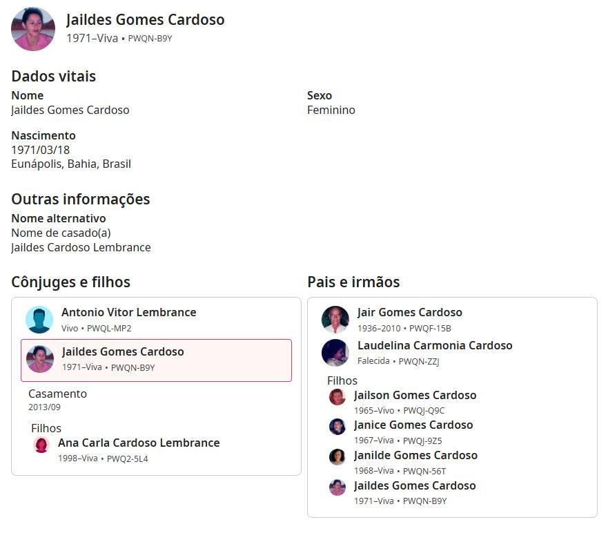Image resolution: width=608 pixels, height=551 pixels.
Task: Click Ana Carla Cardoso Lembrance's portrait icon
Action: (x=41, y=445)
